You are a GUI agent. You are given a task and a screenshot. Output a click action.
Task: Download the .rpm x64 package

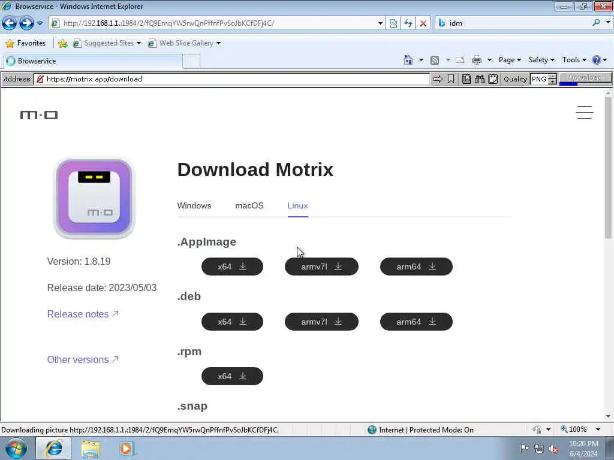click(232, 376)
